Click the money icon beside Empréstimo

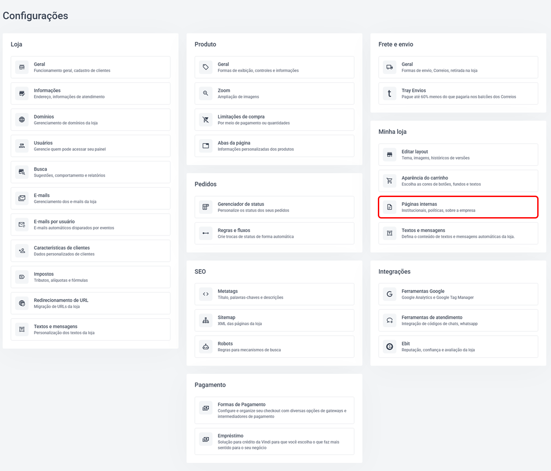tap(206, 439)
